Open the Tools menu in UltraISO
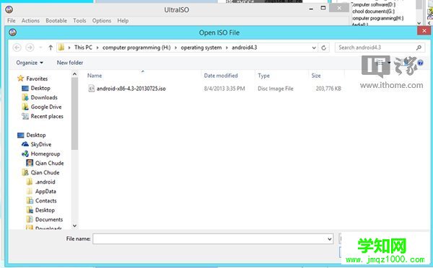Viewport: 433px width, 268px height. [x=79, y=21]
